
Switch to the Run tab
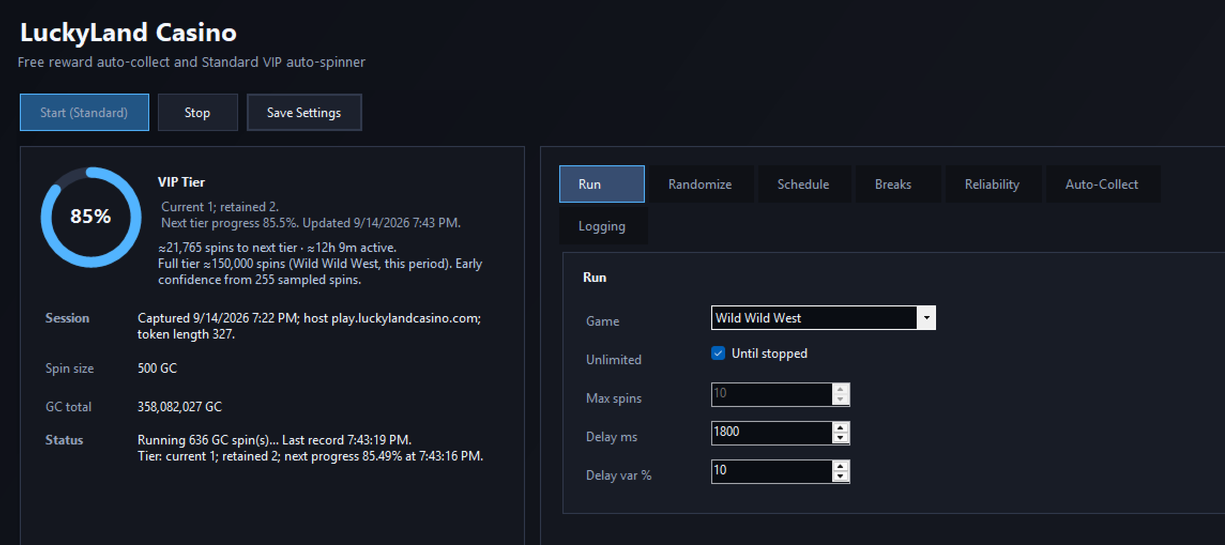(x=602, y=184)
